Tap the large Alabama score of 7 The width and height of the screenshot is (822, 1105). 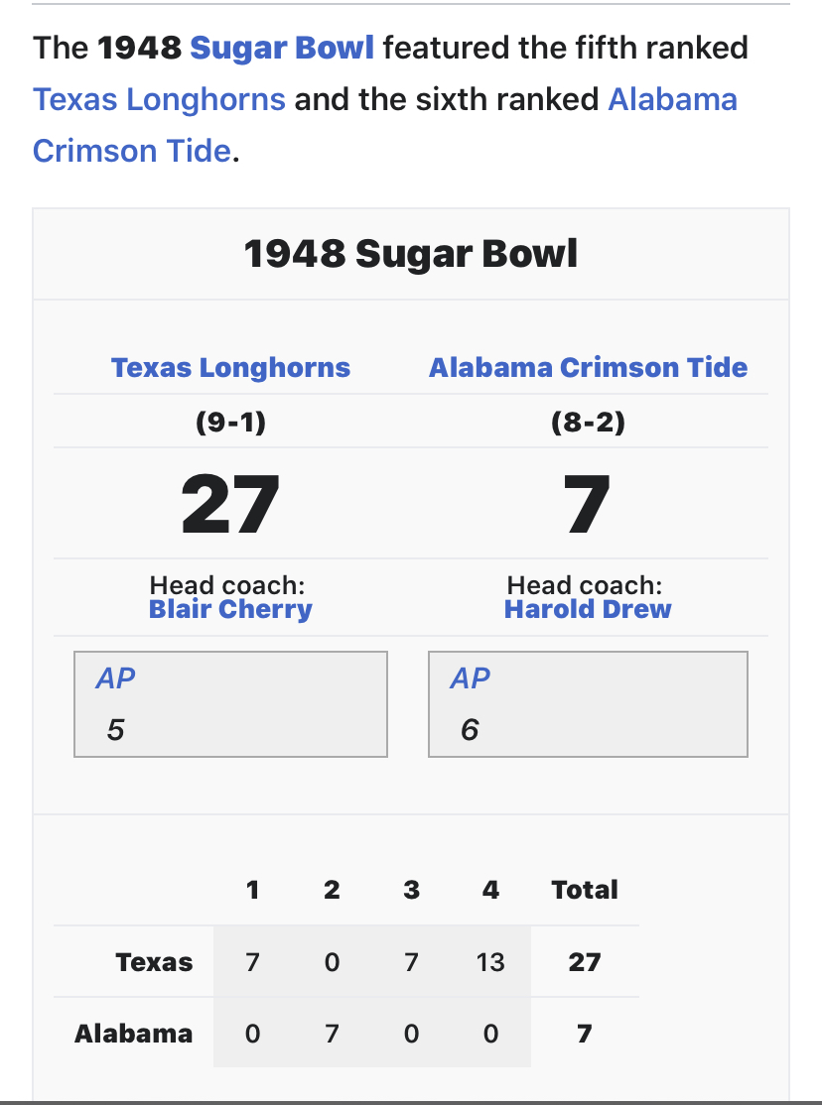coord(588,504)
